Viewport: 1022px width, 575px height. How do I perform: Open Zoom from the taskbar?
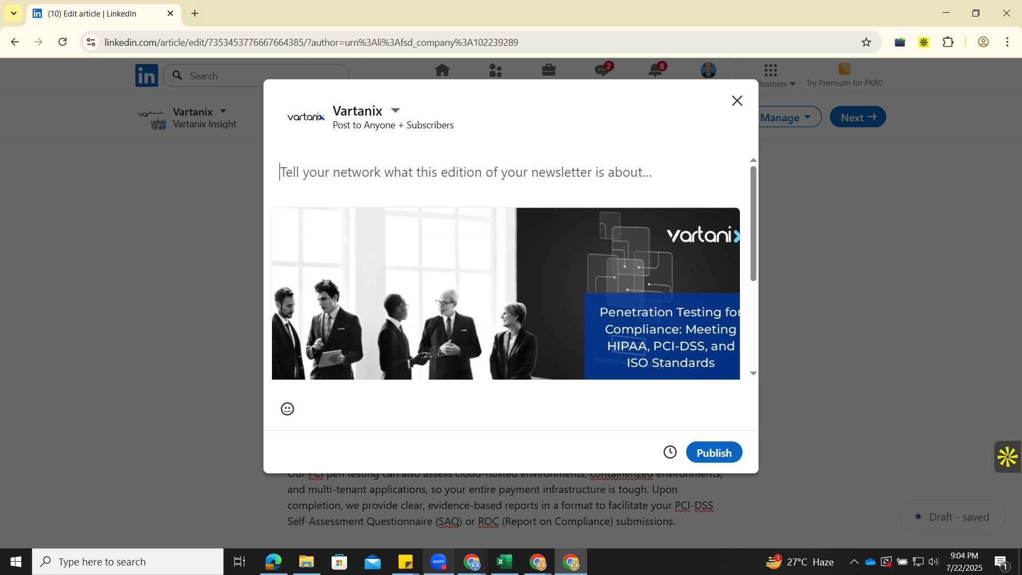(439, 562)
